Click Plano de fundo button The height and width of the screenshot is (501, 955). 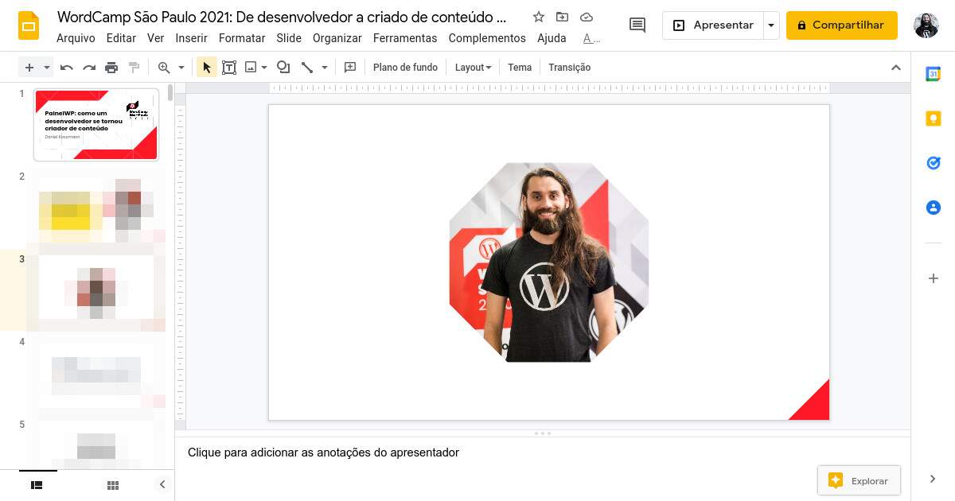[406, 68]
